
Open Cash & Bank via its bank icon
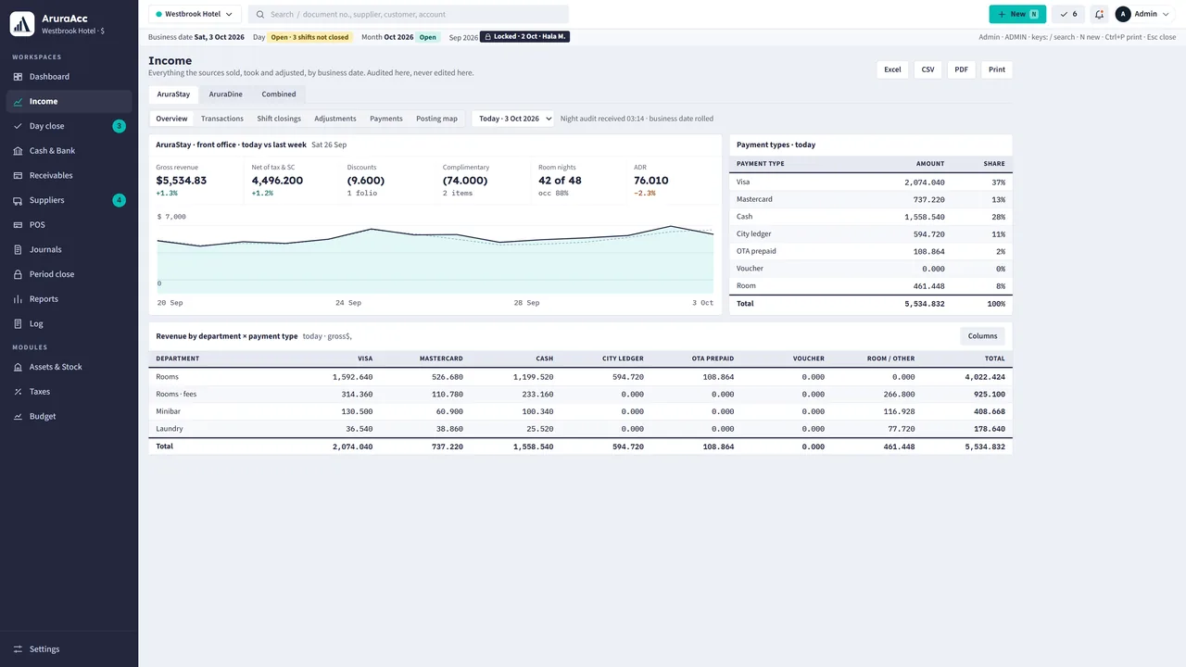(x=19, y=151)
